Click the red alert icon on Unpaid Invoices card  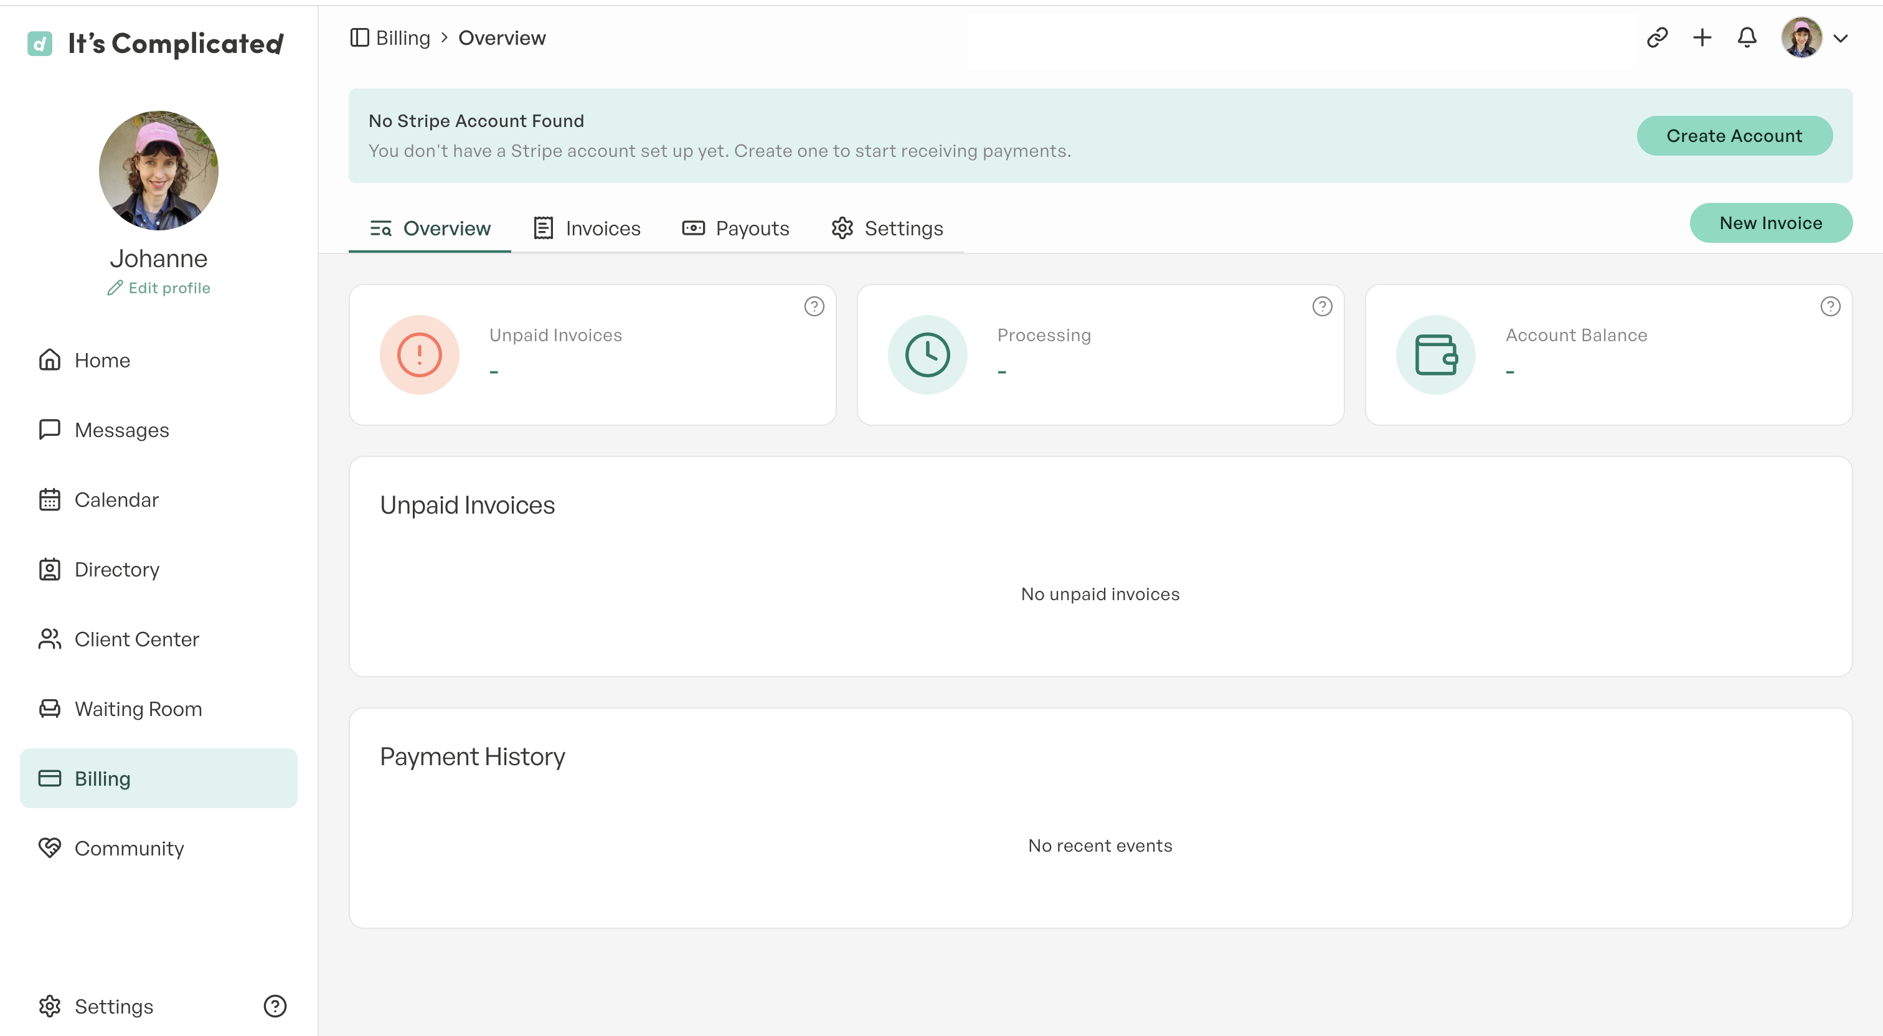coord(420,355)
